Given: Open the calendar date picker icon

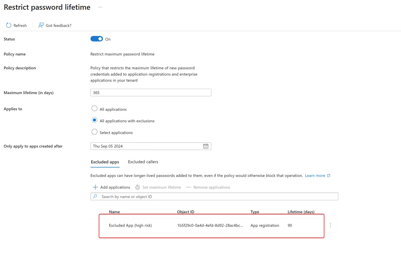Looking at the screenshot, I should click(206, 146).
